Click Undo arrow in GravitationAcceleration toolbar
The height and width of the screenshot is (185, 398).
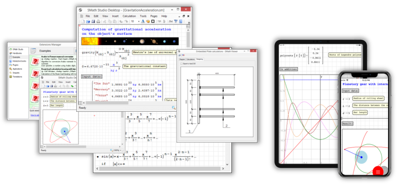pyautogui.click(x=121, y=21)
